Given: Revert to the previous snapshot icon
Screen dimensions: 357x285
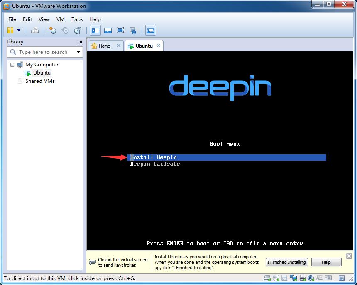Looking at the screenshot, I should (65, 30).
